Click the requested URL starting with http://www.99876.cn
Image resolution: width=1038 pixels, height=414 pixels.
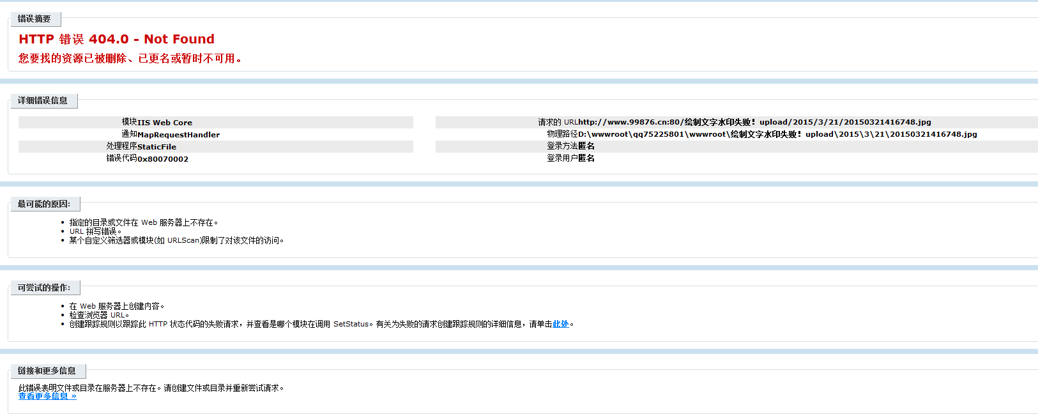click(754, 122)
